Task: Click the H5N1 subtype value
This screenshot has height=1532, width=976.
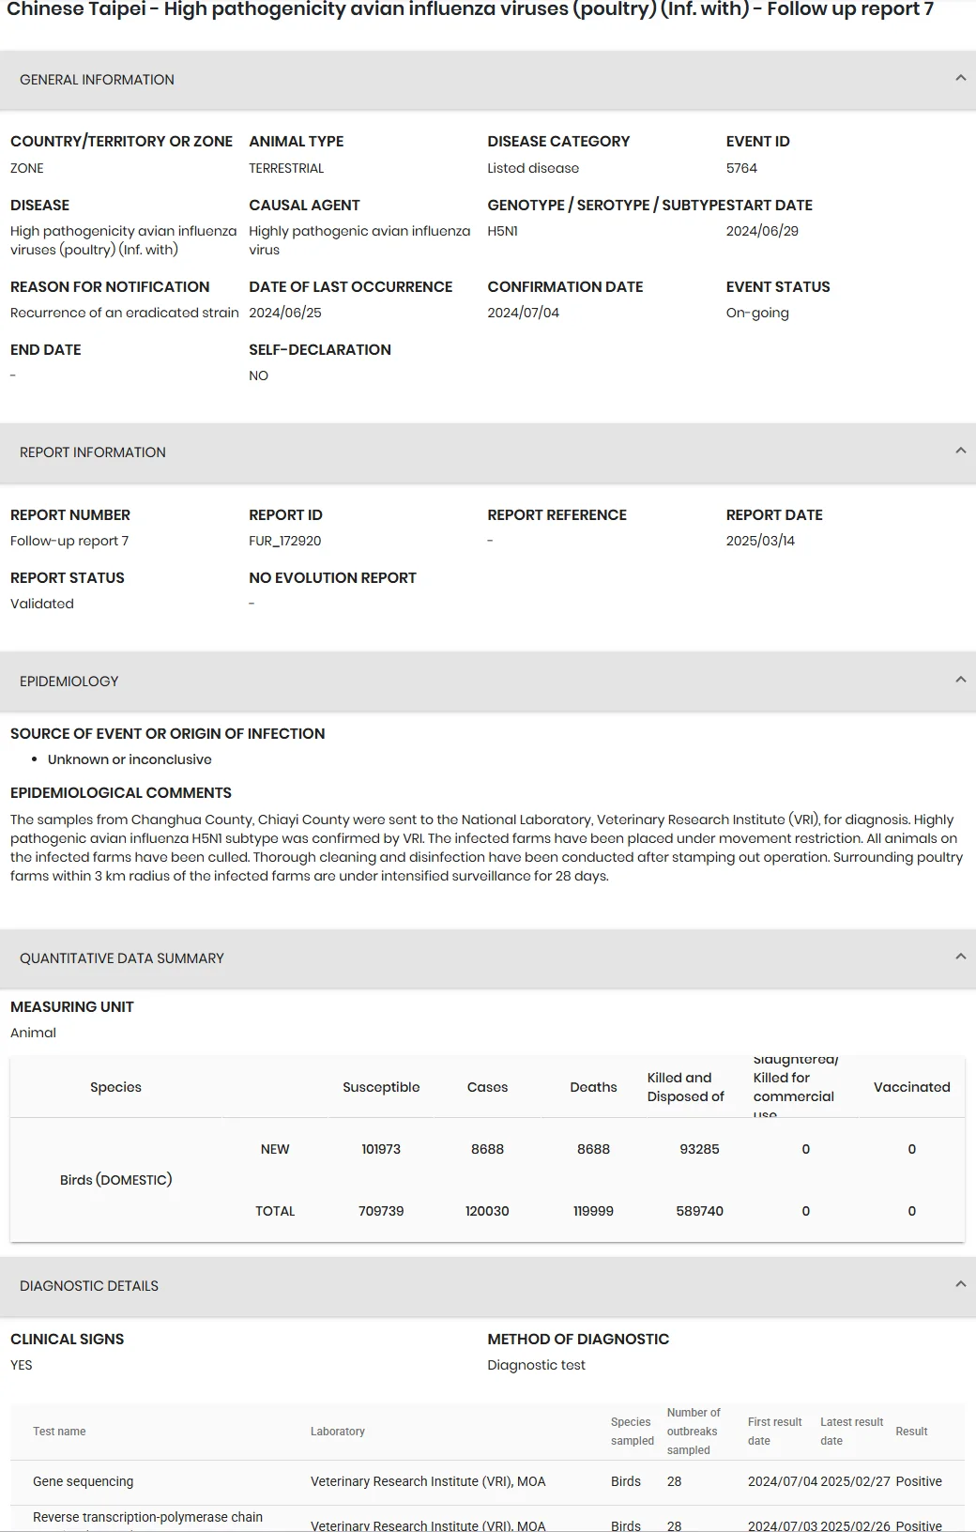Action: point(502,231)
